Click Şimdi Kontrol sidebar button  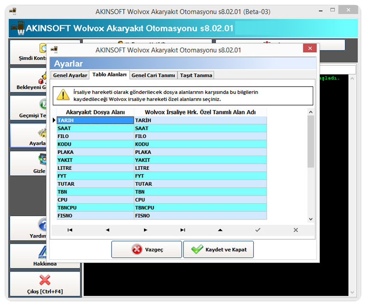(x=28, y=52)
